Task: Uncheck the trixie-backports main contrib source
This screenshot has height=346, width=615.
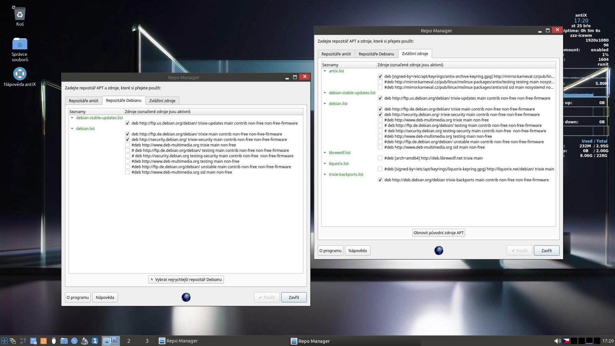Action: pyautogui.click(x=380, y=180)
